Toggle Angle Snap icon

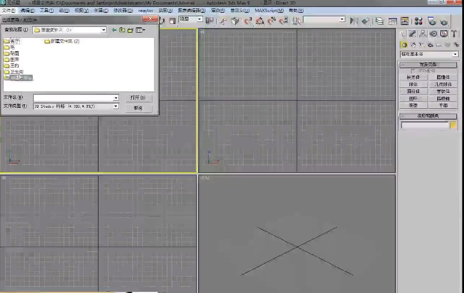tap(260, 21)
